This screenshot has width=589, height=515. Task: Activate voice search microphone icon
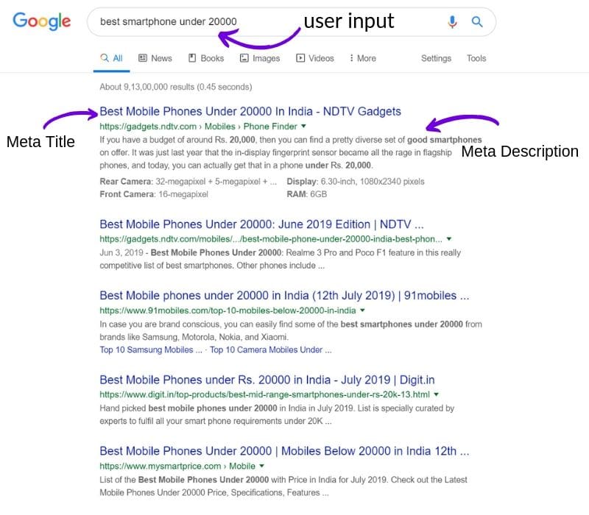[452, 22]
